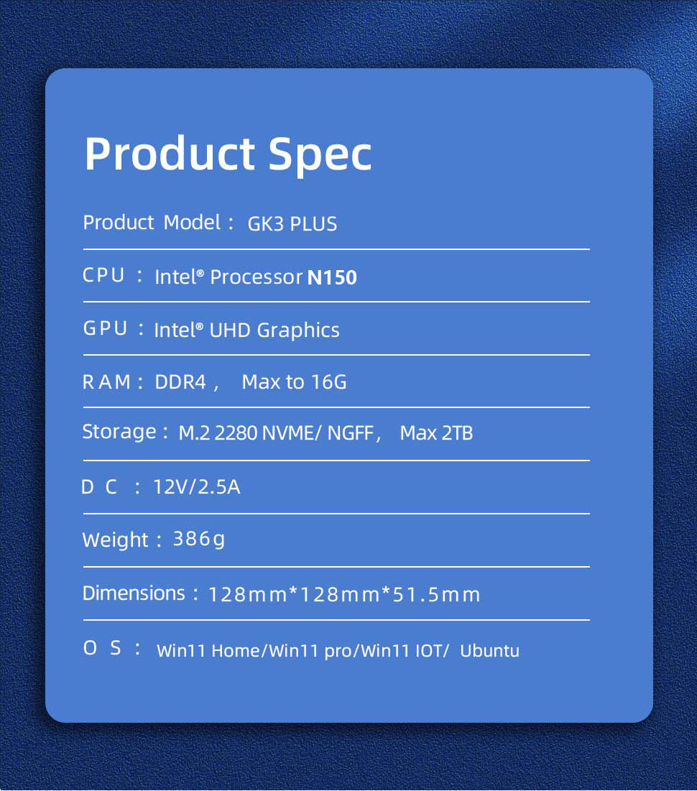Click the Product Spec heading
Viewport: 697px width, 791px height.
point(228,154)
